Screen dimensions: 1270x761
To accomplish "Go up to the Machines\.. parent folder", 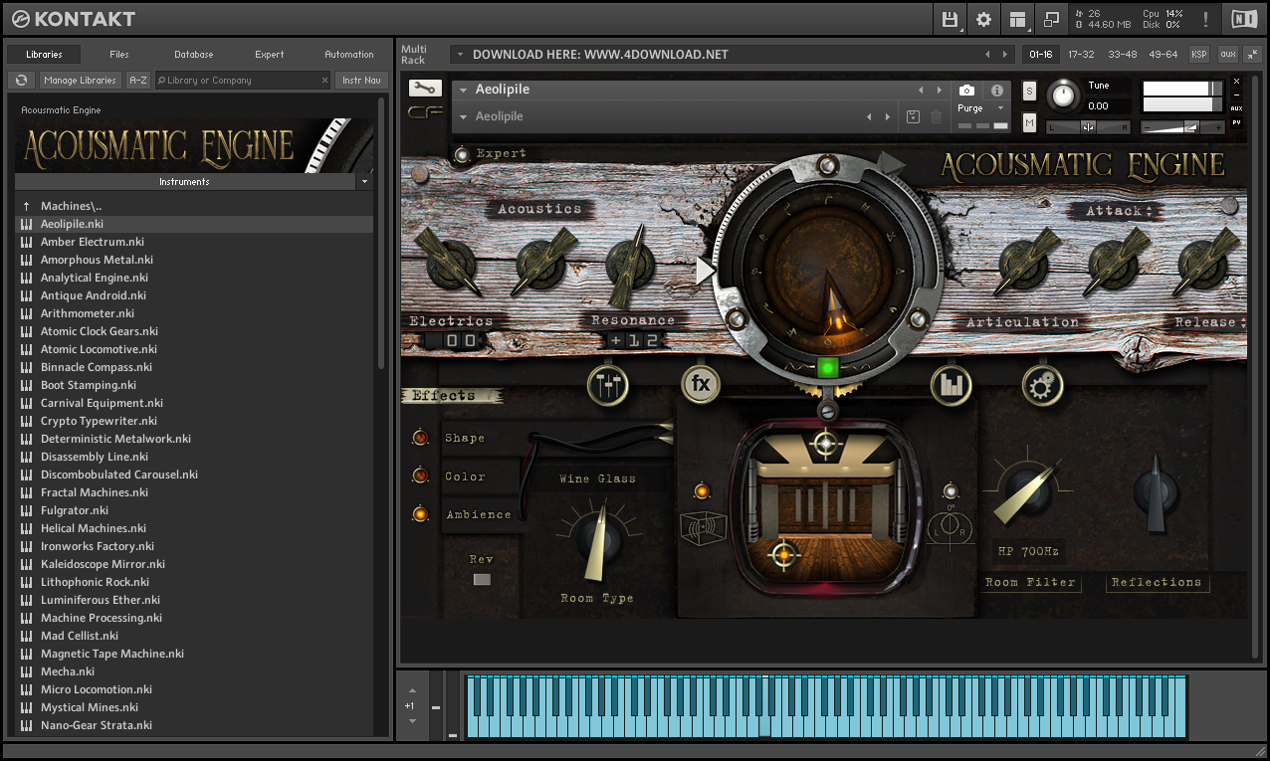I will pyautogui.click(x=194, y=206).
